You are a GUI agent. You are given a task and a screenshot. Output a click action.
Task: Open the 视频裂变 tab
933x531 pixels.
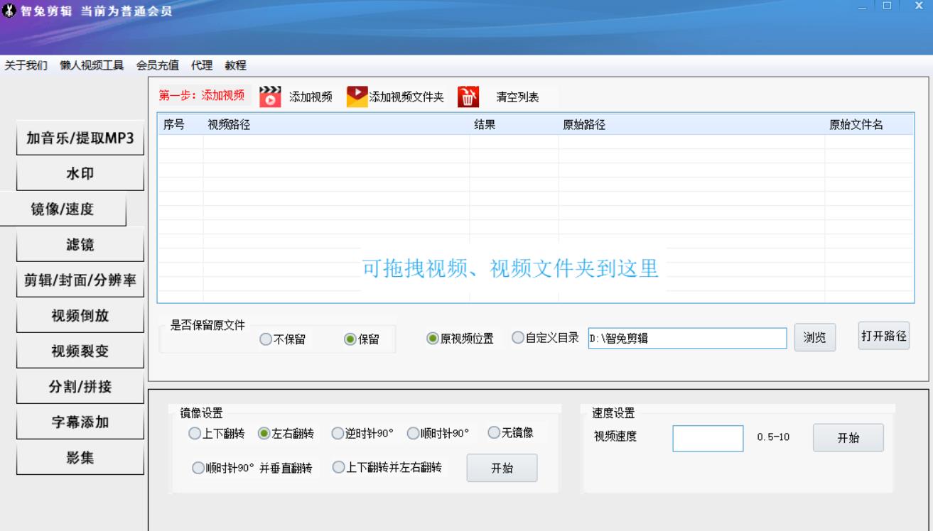pos(80,351)
